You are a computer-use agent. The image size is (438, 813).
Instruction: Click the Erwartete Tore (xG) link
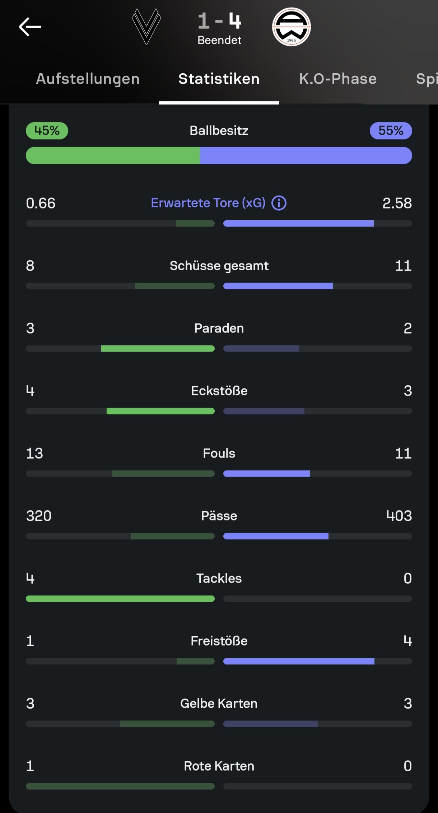tap(208, 203)
